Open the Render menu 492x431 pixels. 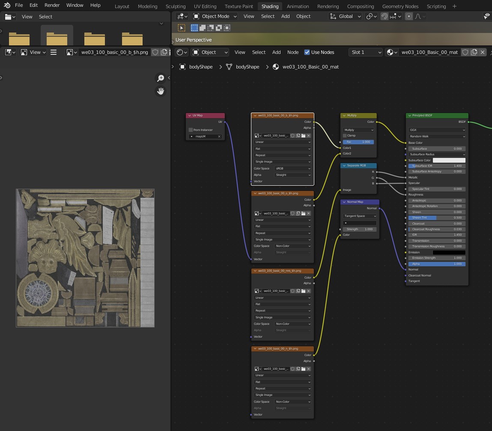point(52,5)
